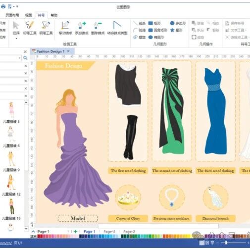Open the dropdown arrow under 选择 tool
The height and width of the screenshot is (250, 250).
click(16, 39)
